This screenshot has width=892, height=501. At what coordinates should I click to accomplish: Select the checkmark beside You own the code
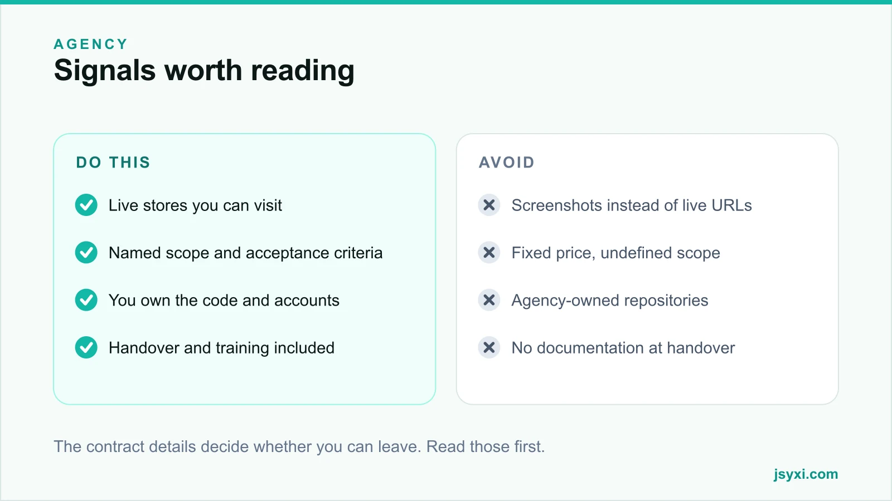86,300
